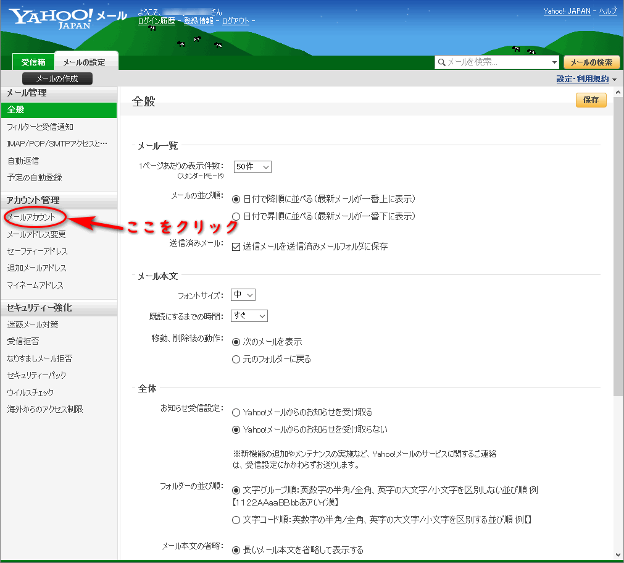Image resolution: width=624 pixels, height=563 pixels.
Task: Switch to the 受信箱 tab
Action: (x=33, y=62)
